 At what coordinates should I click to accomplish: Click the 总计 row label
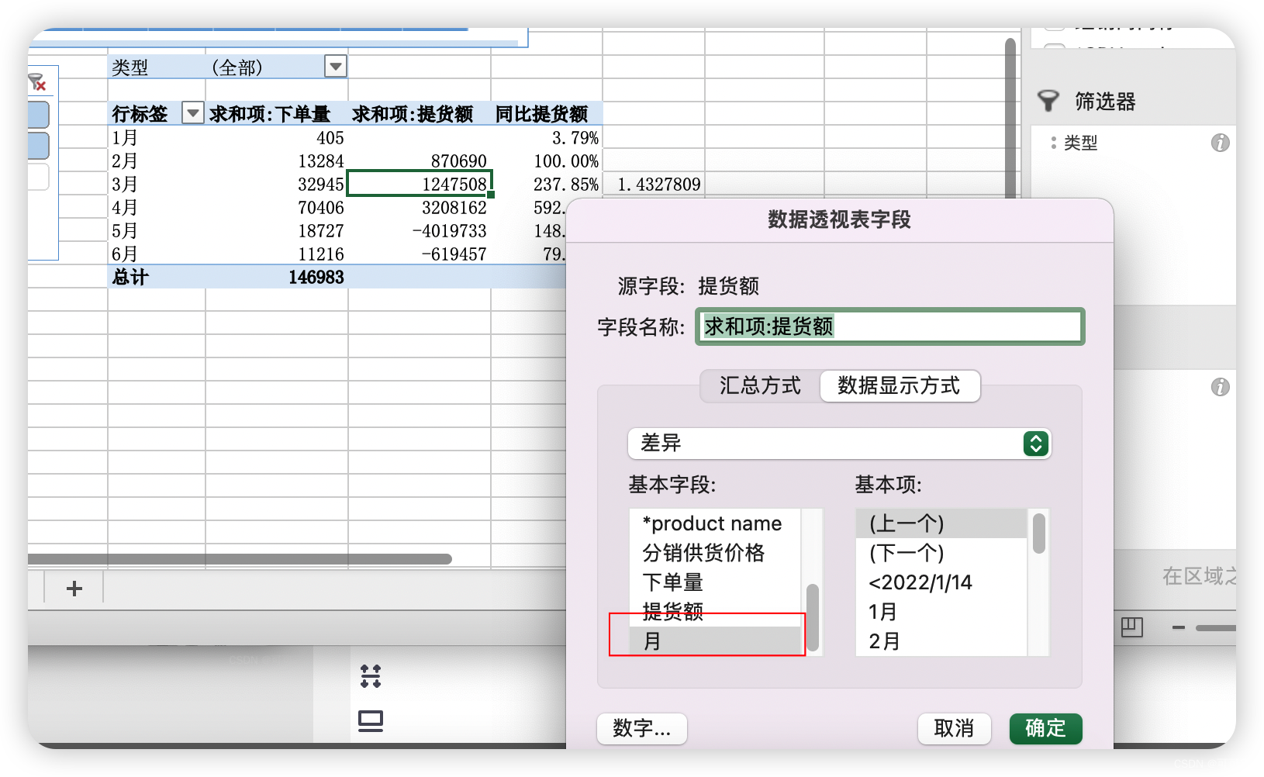(x=130, y=278)
